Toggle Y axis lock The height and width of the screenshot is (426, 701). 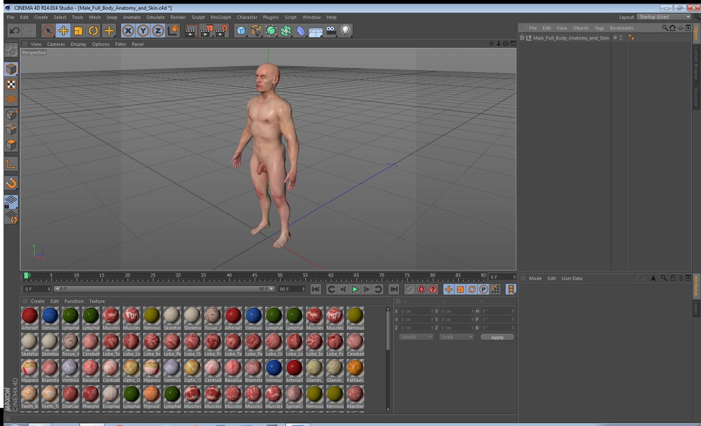pyautogui.click(x=143, y=31)
